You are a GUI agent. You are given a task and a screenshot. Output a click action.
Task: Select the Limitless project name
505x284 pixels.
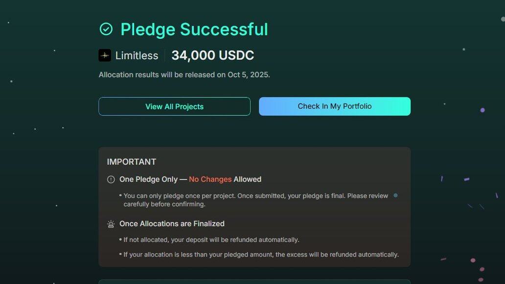tap(137, 56)
